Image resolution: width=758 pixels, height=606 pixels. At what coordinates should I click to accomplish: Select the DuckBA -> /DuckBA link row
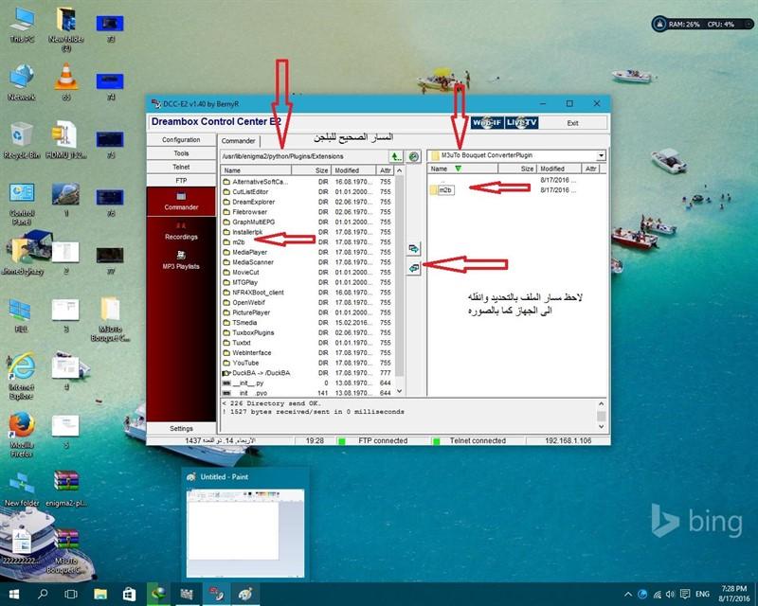click(x=307, y=373)
